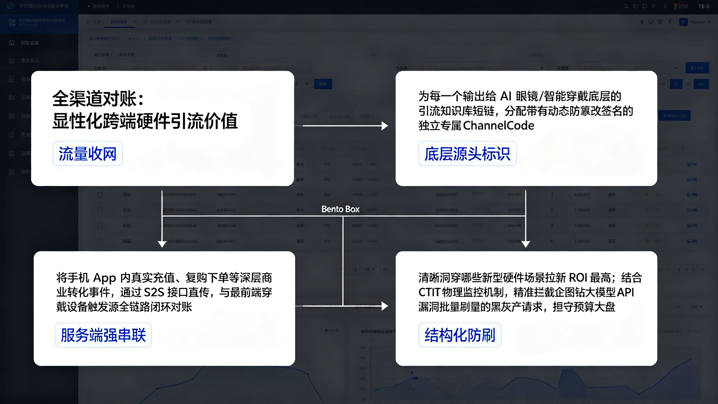Click the search magnifier icon in the top bar

click(626, 6)
